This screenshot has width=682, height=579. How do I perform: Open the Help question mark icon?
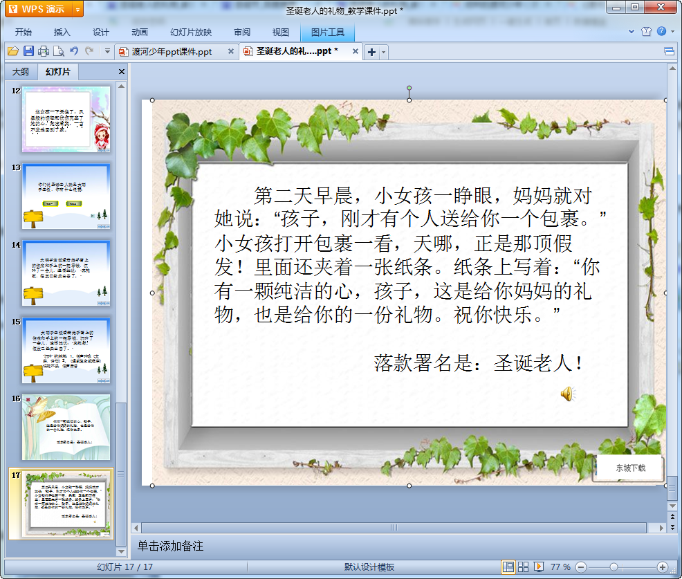(661, 31)
